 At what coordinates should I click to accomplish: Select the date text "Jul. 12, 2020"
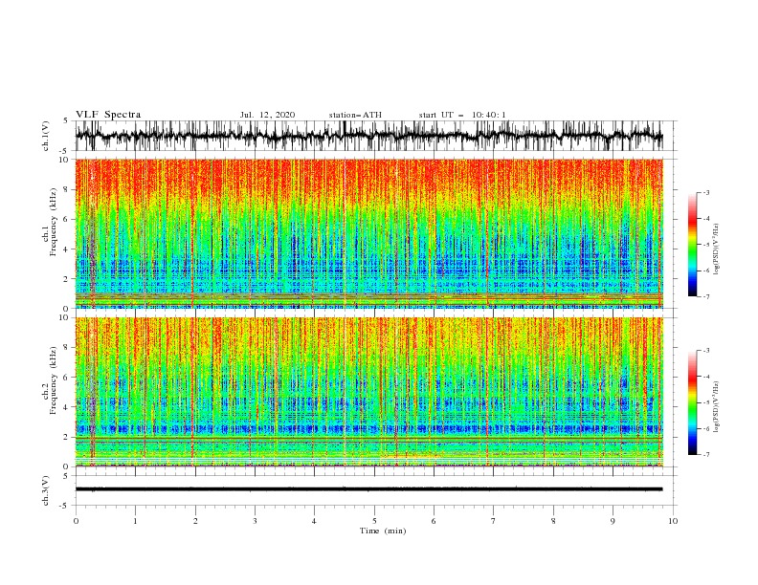pyautogui.click(x=267, y=115)
